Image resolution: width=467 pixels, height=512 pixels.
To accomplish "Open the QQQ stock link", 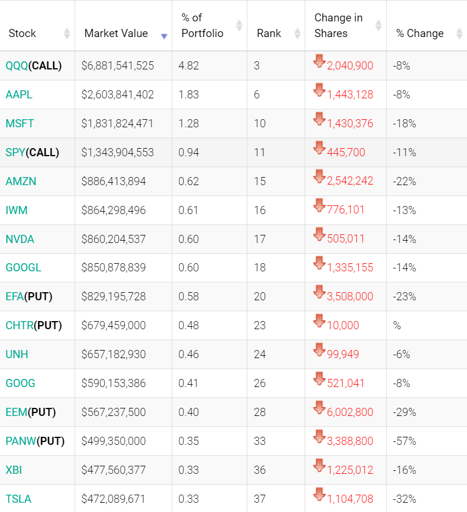I will (17, 65).
